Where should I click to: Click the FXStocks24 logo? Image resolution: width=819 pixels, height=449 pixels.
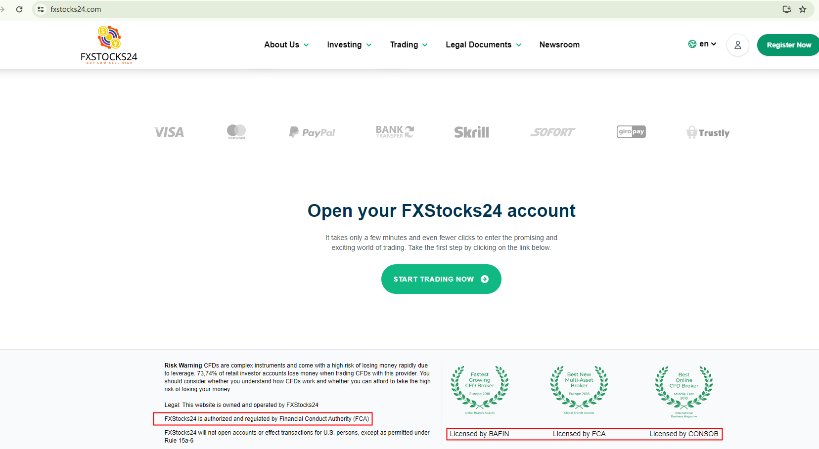pyautogui.click(x=109, y=45)
